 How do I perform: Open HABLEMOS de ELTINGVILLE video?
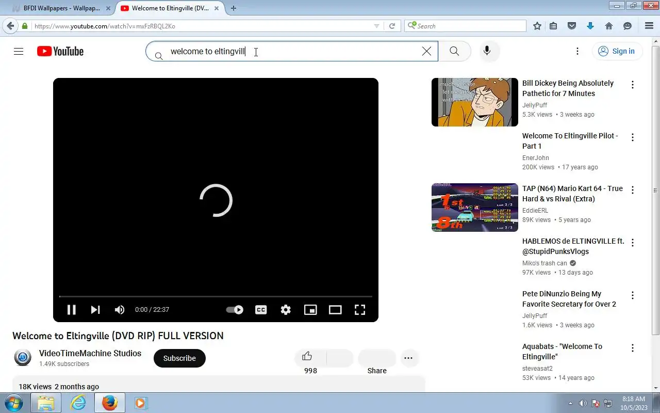coord(573,246)
